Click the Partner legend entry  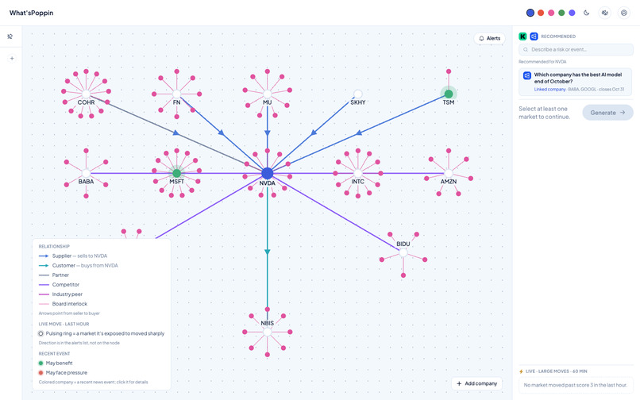point(54,275)
